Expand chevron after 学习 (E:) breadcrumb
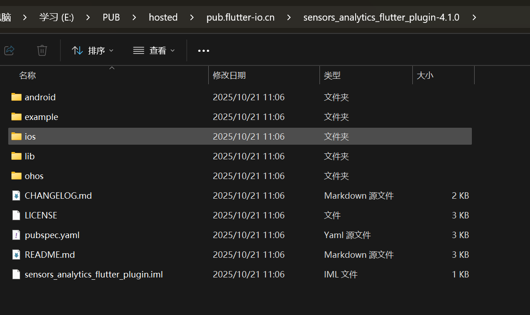Viewport: 530px width, 315px height. coord(88,17)
